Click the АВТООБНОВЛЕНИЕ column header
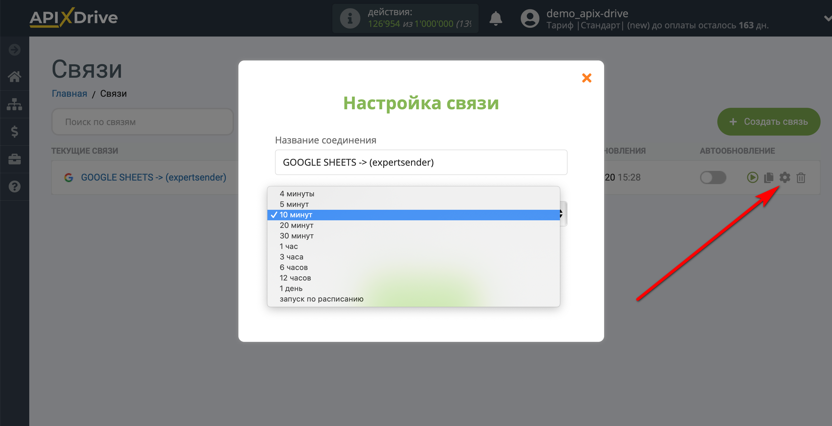Image resolution: width=832 pixels, height=426 pixels. [738, 150]
